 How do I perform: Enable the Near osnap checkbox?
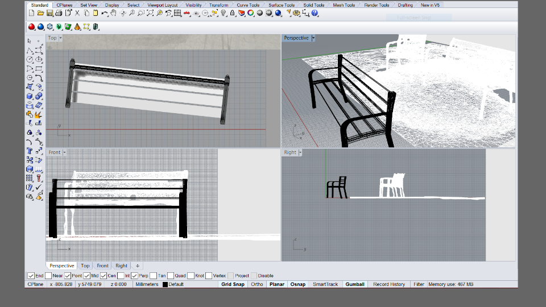48,276
